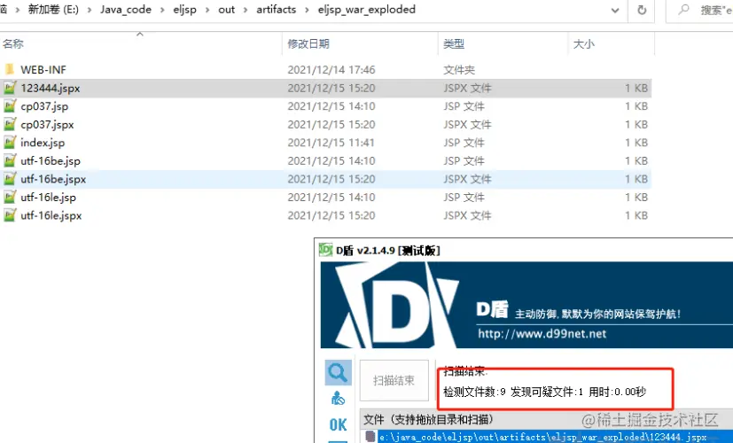The image size is (733, 443).
Task: Sort files by 大小 column header
Action: (611, 44)
